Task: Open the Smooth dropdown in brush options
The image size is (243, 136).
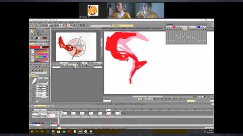Action: (42, 97)
